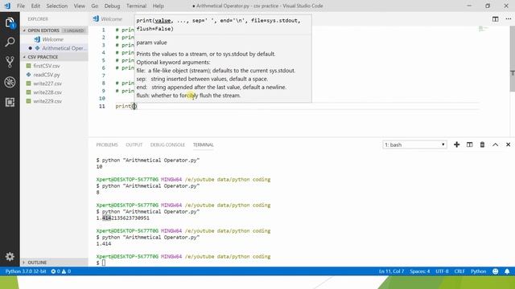Image resolution: width=515 pixels, height=289 pixels.
Task: Open the File menu
Action: point(21,6)
